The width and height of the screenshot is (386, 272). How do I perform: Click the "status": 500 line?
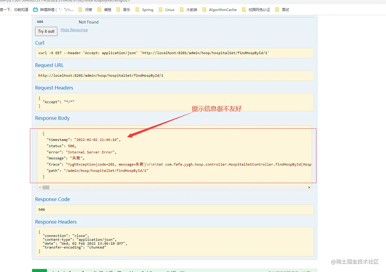click(x=61, y=146)
